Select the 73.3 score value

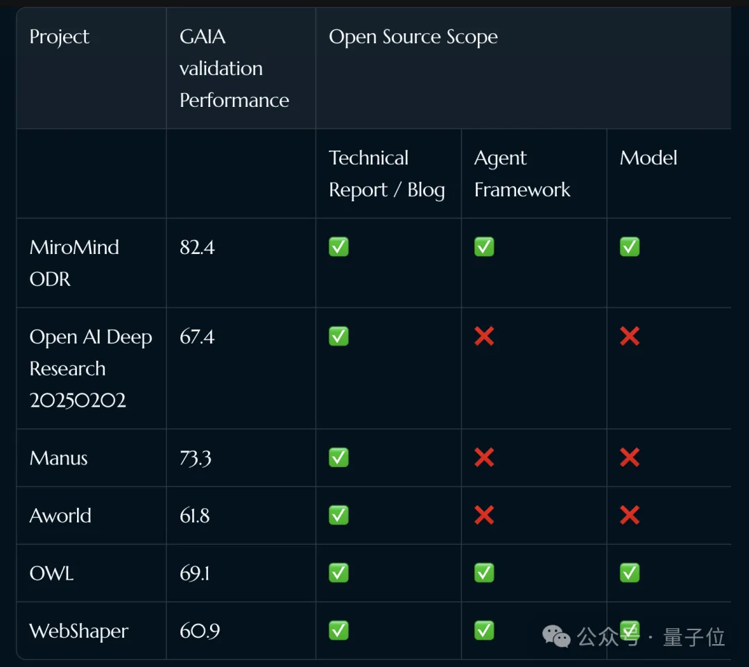(x=196, y=458)
